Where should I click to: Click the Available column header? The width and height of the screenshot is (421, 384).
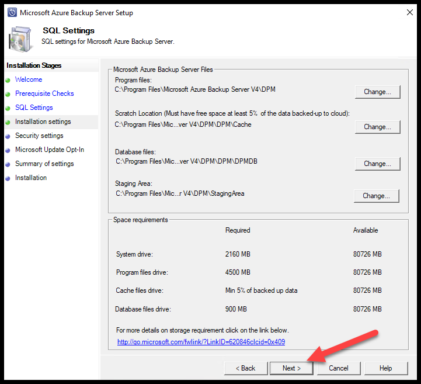click(366, 230)
